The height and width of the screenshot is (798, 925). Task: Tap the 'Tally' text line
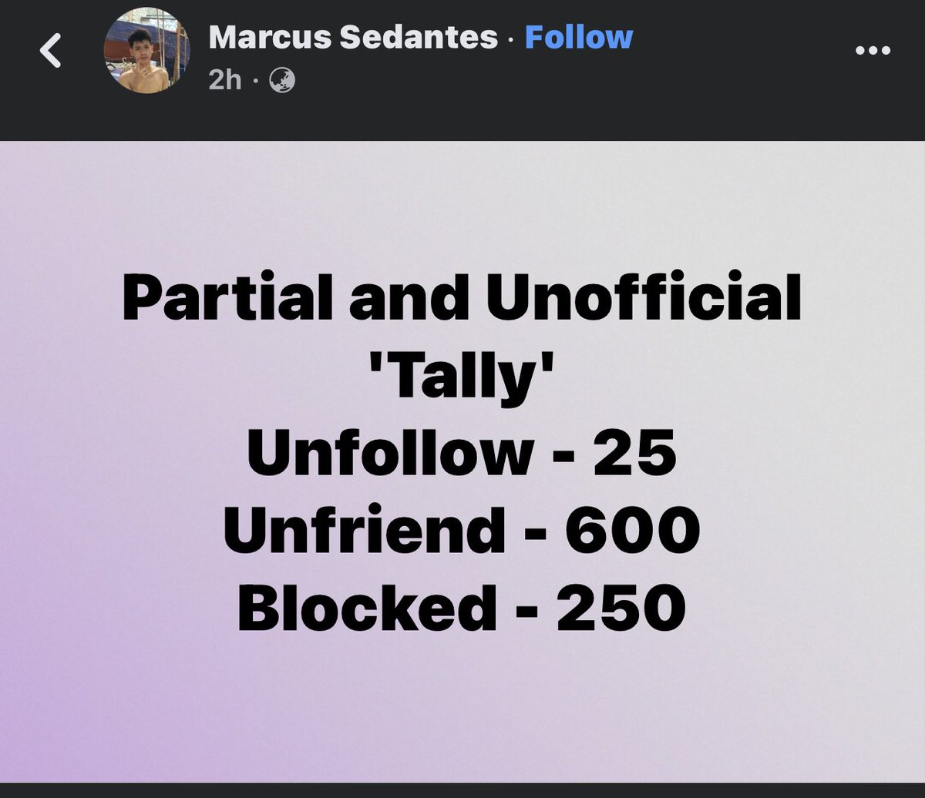462,378
